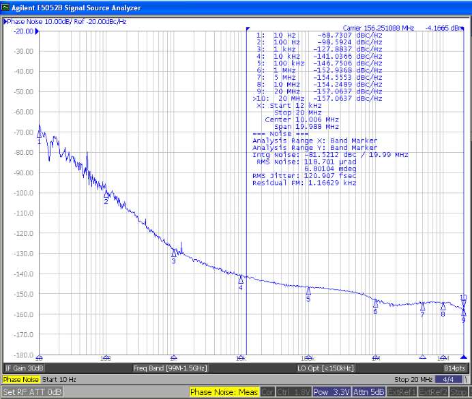Select marker 8 triangle at 10 MHz
The width and height of the screenshot is (472, 399).
[443, 306]
